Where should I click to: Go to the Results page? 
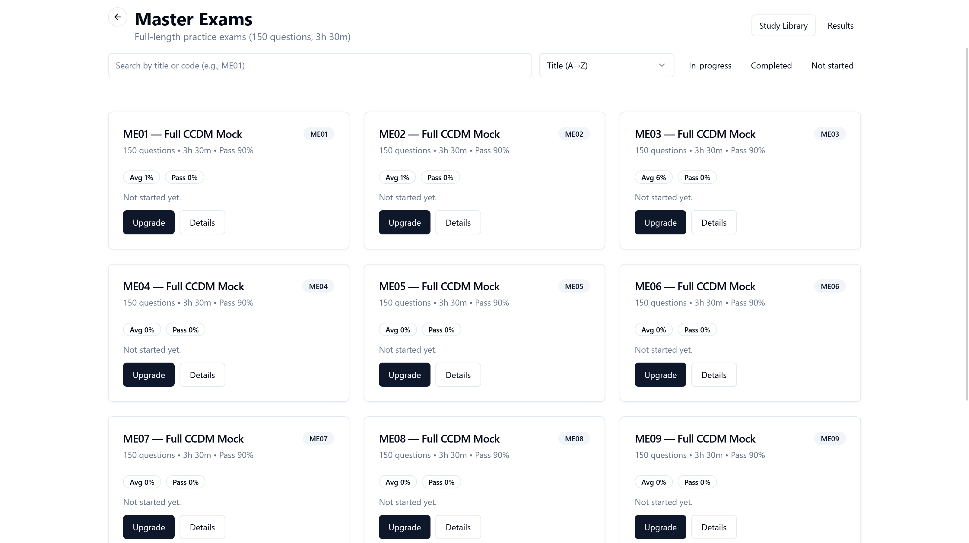tap(840, 26)
